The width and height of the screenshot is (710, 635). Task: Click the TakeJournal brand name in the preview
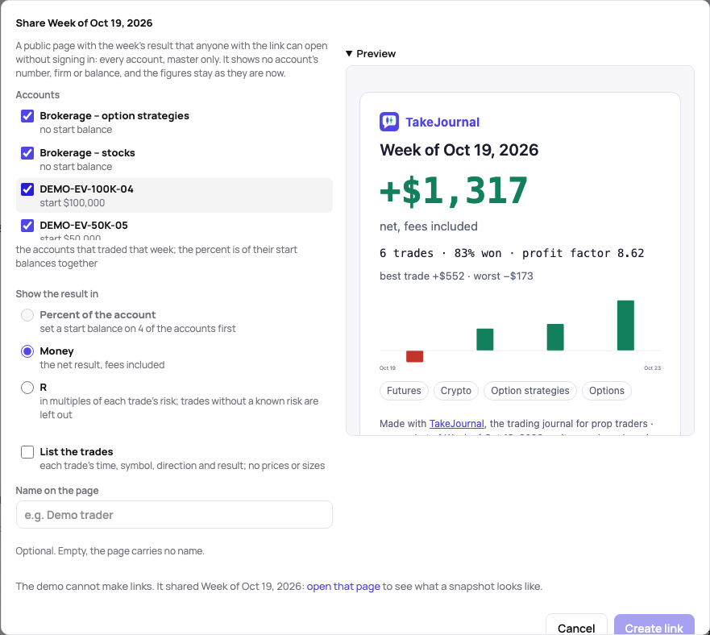coord(442,122)
